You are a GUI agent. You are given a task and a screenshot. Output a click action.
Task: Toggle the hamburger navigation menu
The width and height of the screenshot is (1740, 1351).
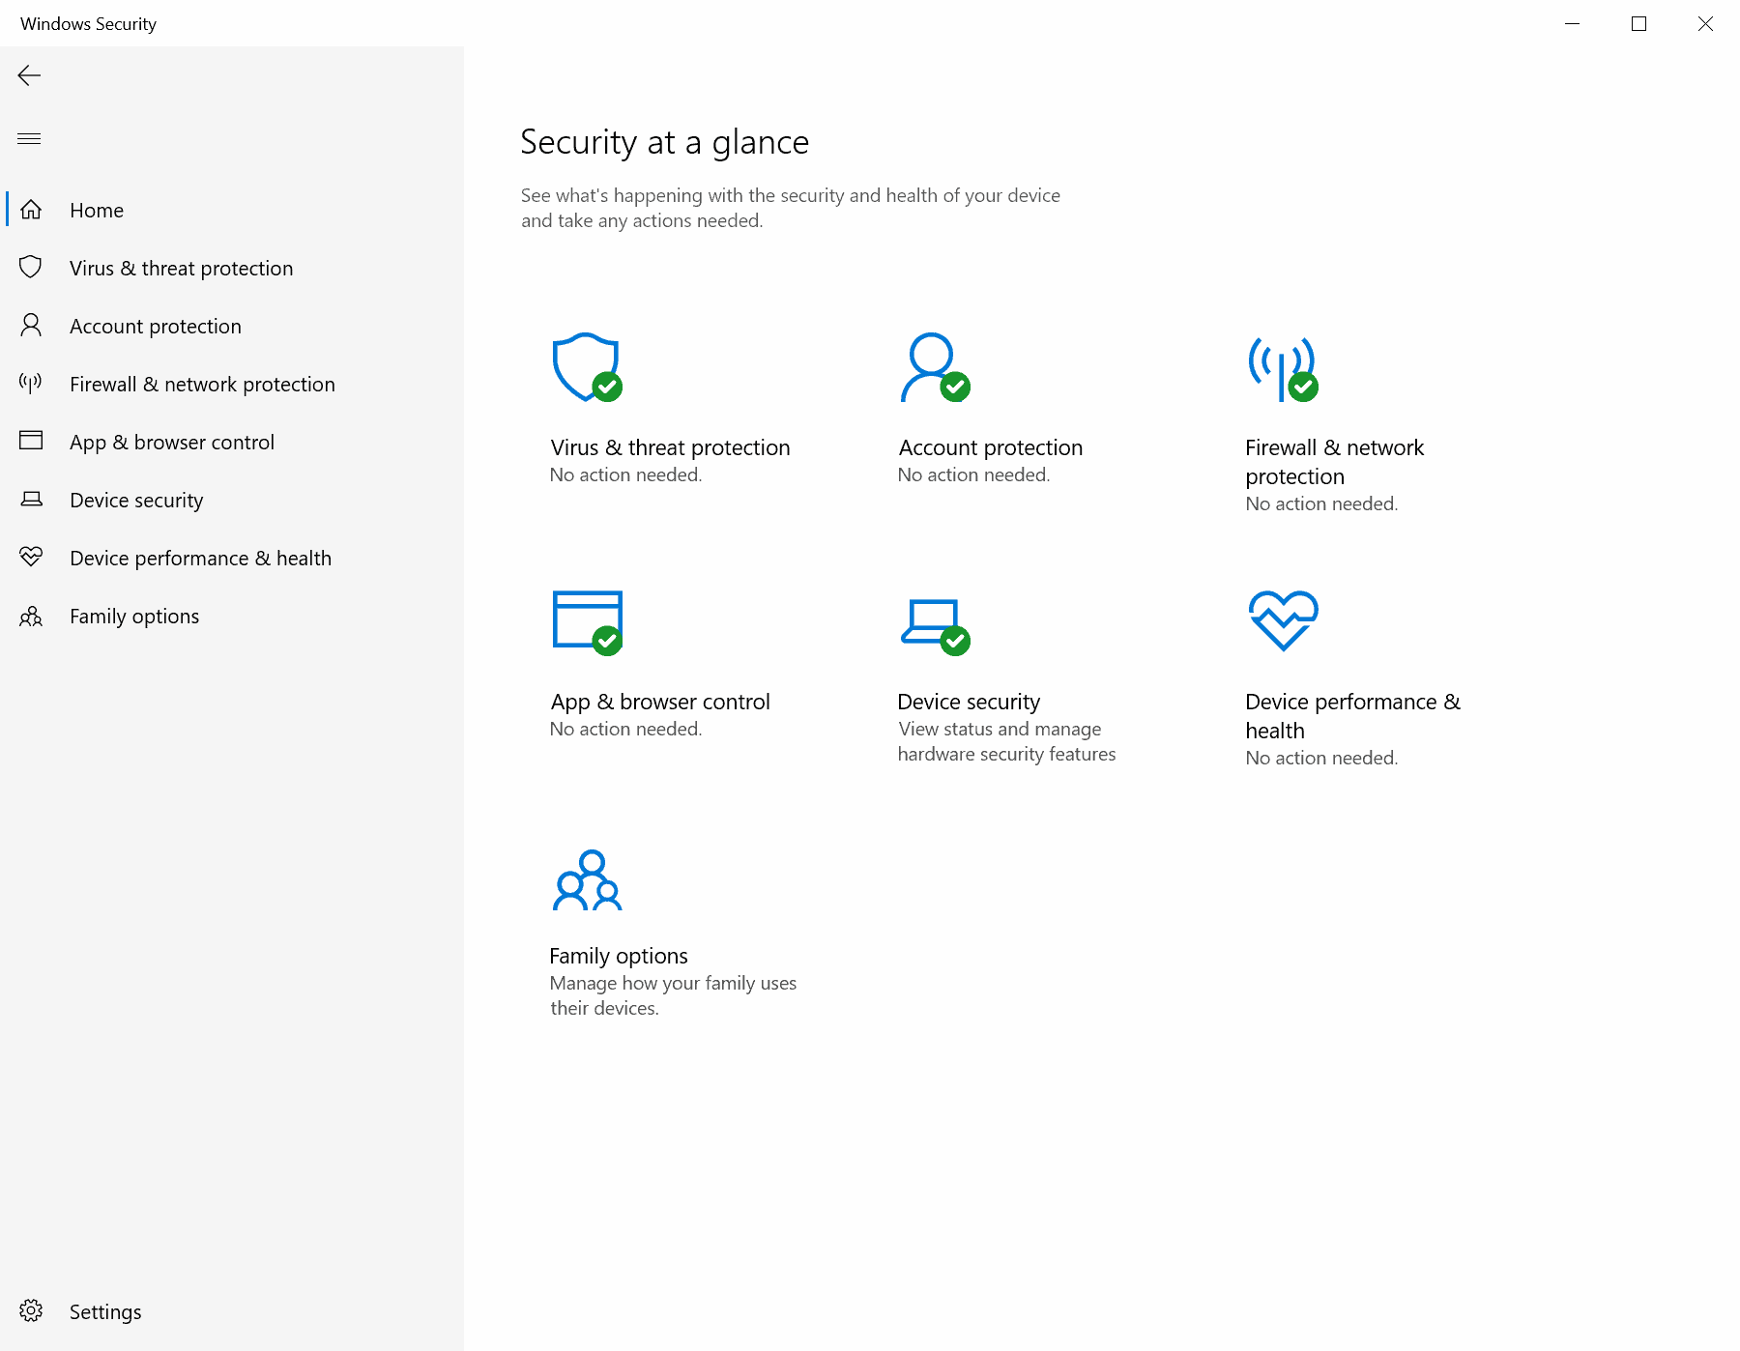click(29, 138)
